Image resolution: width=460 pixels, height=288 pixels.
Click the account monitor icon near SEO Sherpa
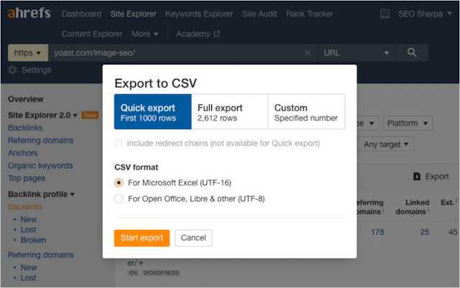385,14
